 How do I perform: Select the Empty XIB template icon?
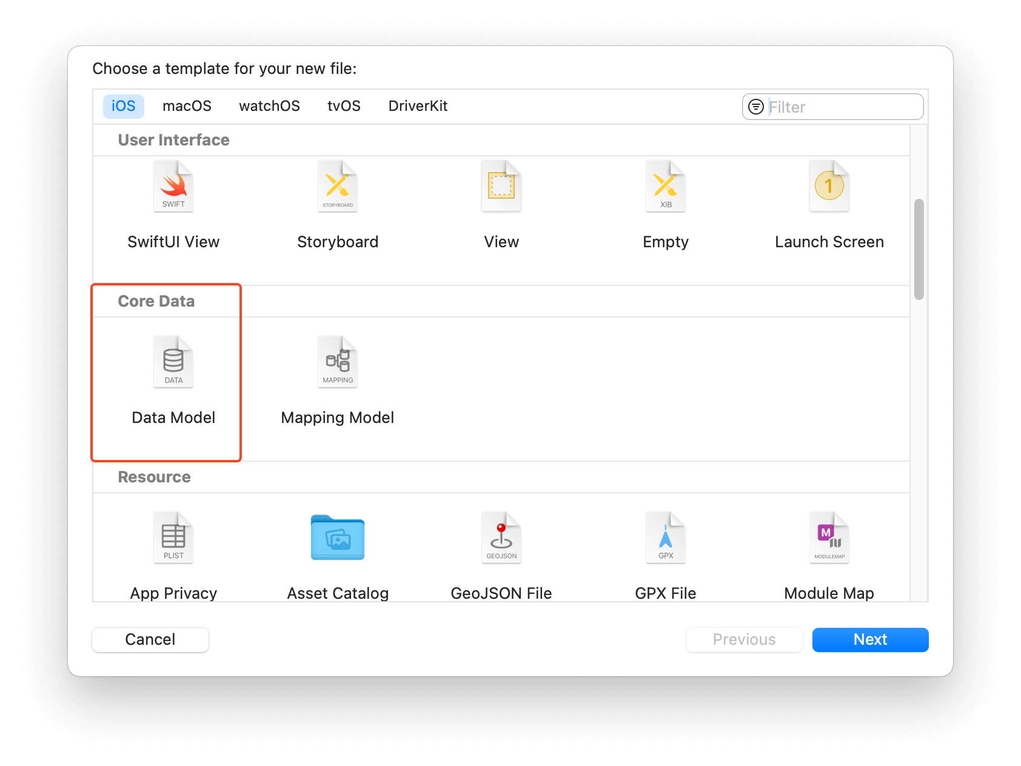click(666, 186)
